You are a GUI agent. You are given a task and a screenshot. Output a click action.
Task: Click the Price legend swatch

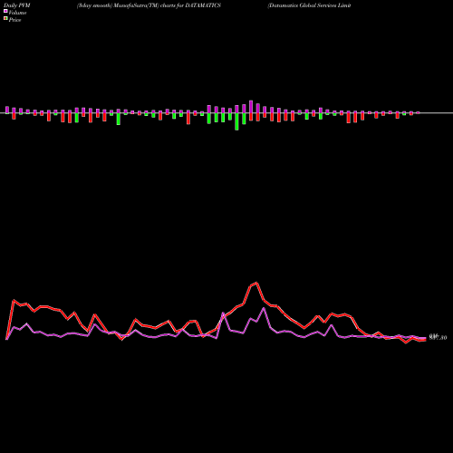click(x=5, y=18)
